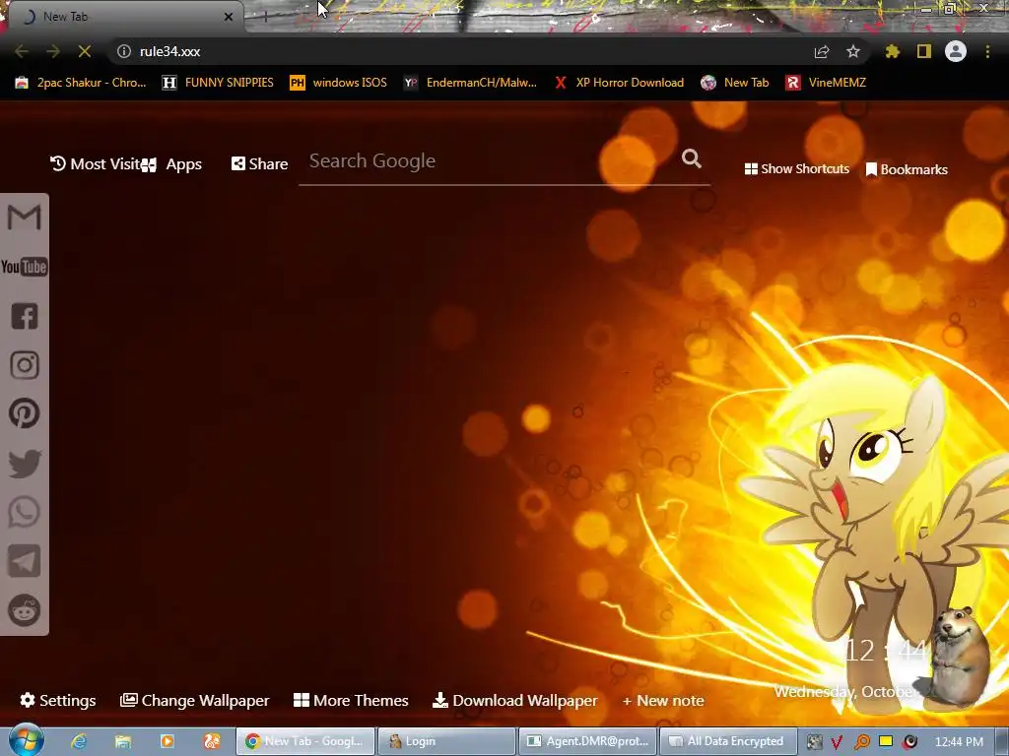Open Telegram from the sidebar

(x=25, y=561)
